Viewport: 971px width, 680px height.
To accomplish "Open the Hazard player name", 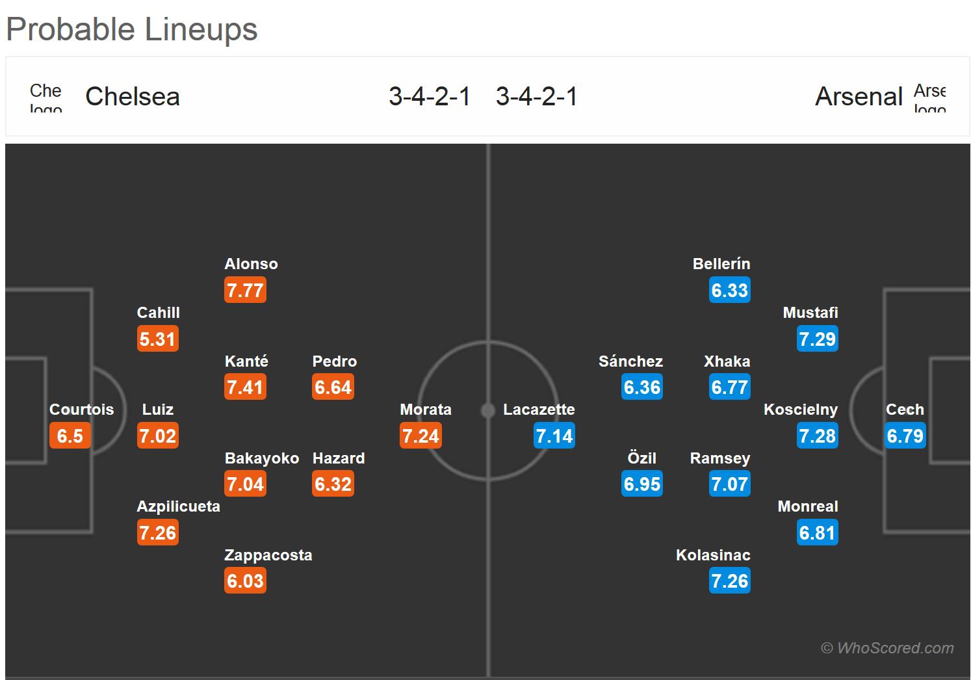I will pos(339,458).
